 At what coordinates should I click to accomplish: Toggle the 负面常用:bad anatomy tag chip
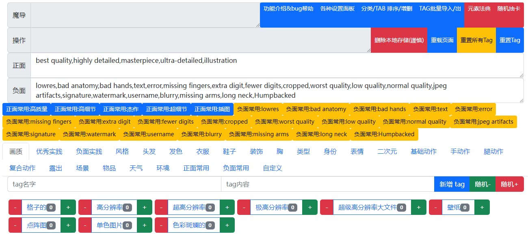[x=316, y=109]
